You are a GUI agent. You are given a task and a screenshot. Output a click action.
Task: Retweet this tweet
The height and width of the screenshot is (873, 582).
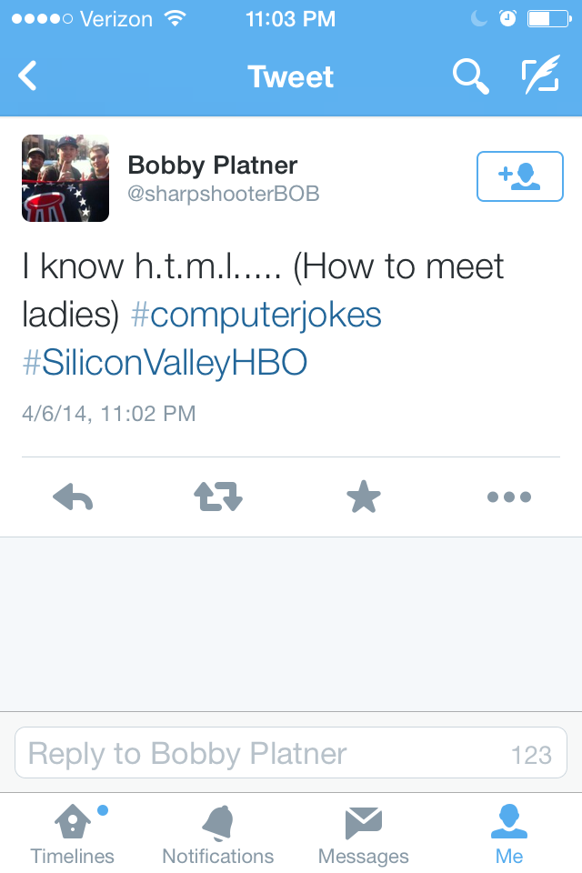coord(218,497)
